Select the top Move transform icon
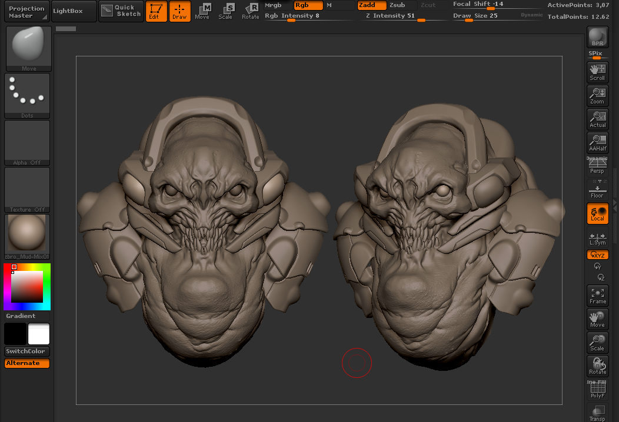Screen dimensions: 619x422 coord(202,11)
